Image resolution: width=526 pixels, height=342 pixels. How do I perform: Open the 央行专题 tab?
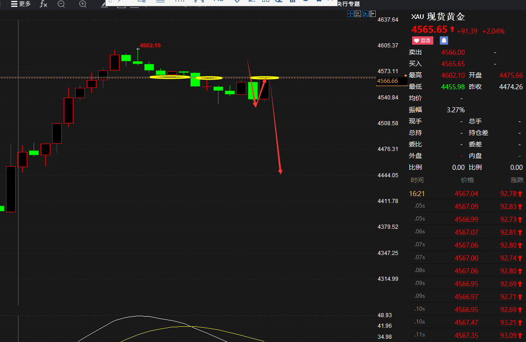pos(349,4)
